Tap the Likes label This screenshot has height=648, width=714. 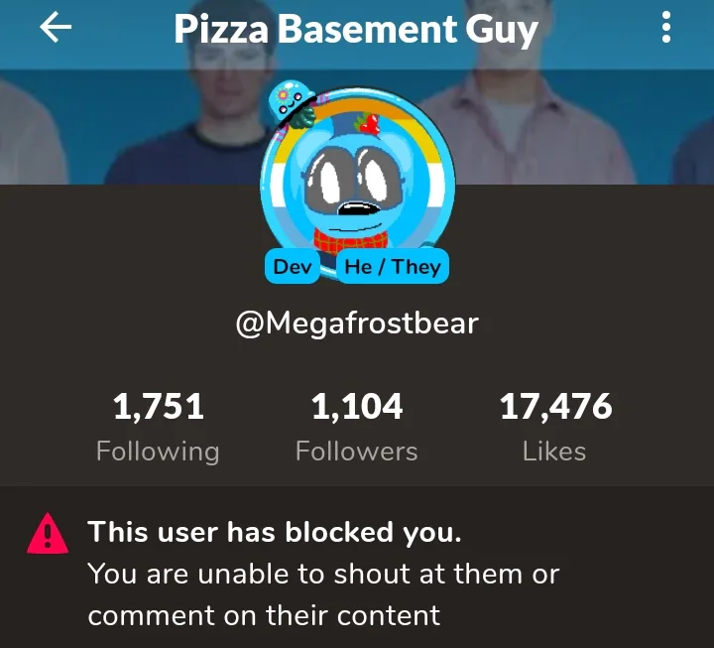pyautogui.click(x=554, y=452)
